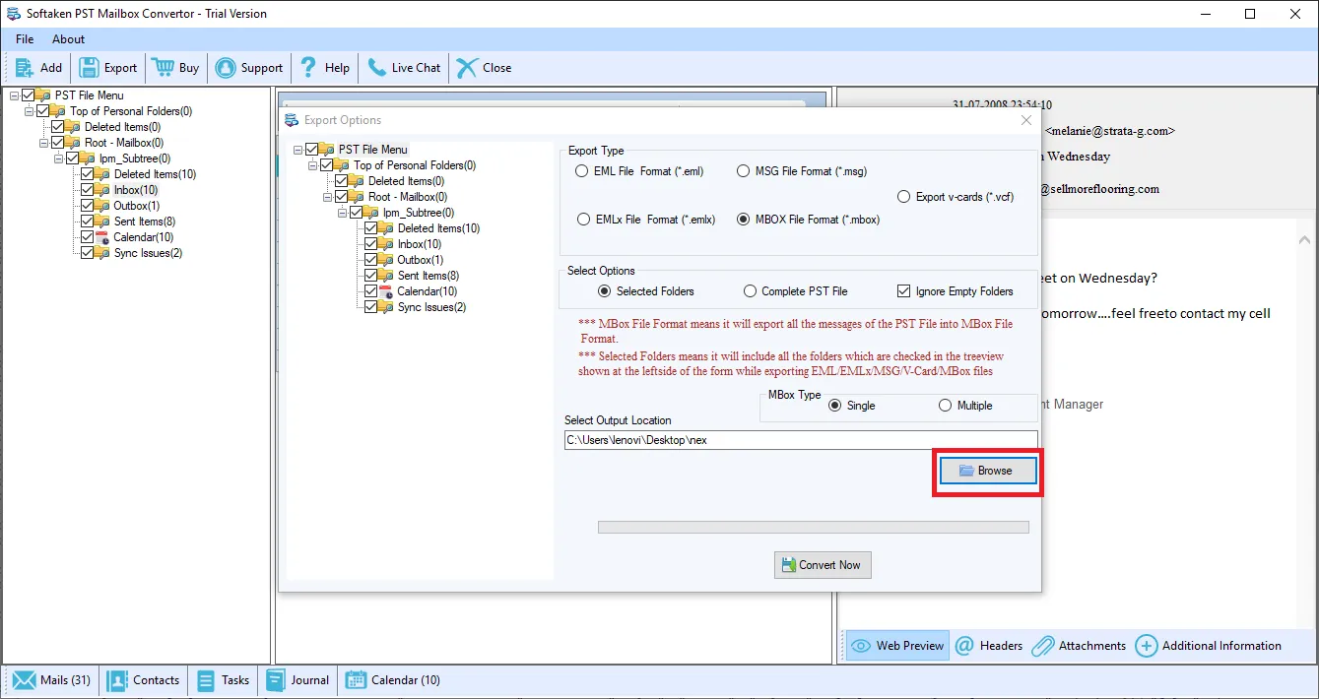Collapse Ipm_Subtree node in dialog tree
The width and height of the screenshot is (1319, 699).
point(343,213)
